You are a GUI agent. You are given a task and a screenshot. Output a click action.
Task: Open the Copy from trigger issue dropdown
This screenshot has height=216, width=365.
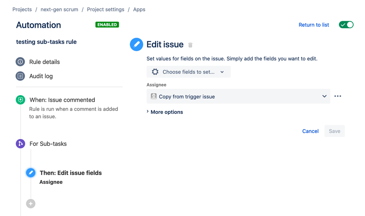click(x=238, y=96)
